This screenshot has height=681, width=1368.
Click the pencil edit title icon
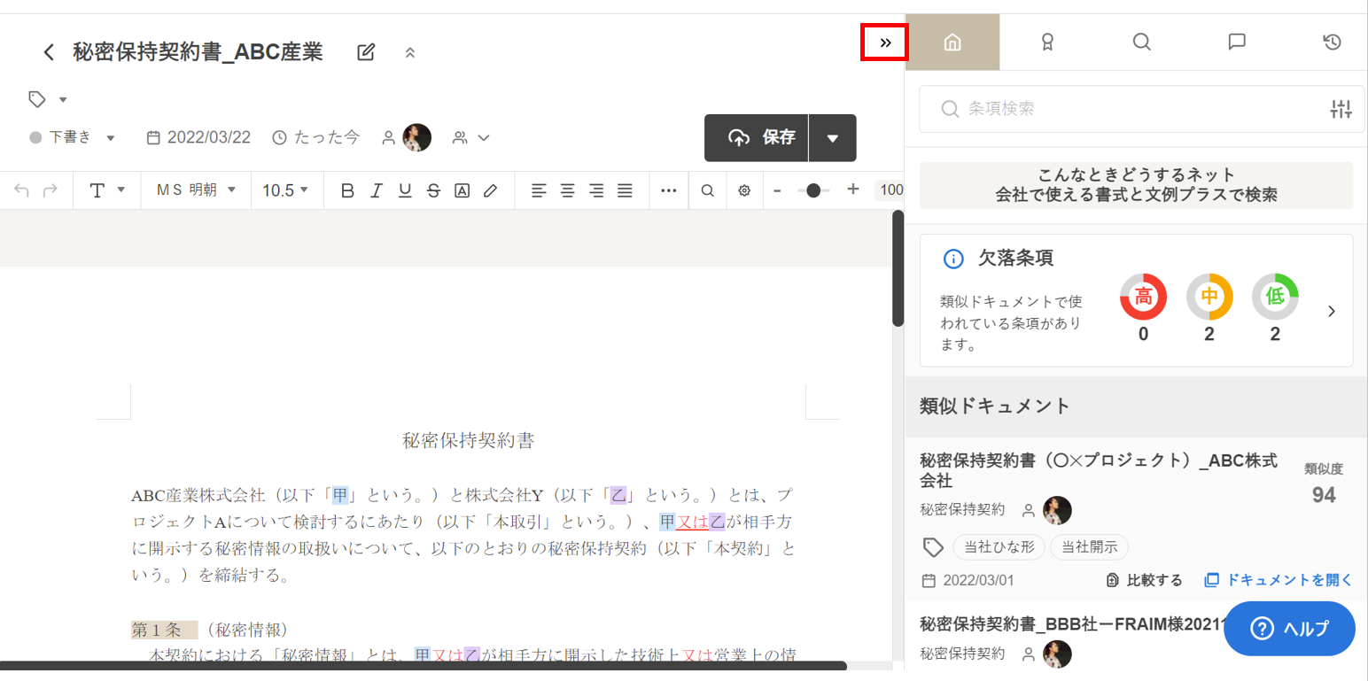tap(366, 52)
